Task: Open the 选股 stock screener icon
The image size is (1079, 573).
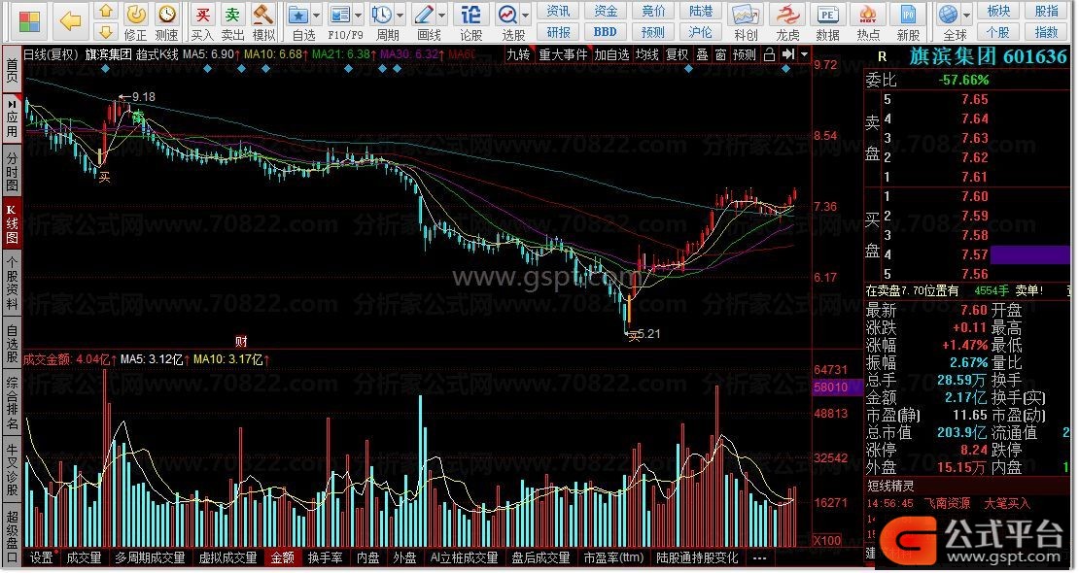Action: click(507, 15)
